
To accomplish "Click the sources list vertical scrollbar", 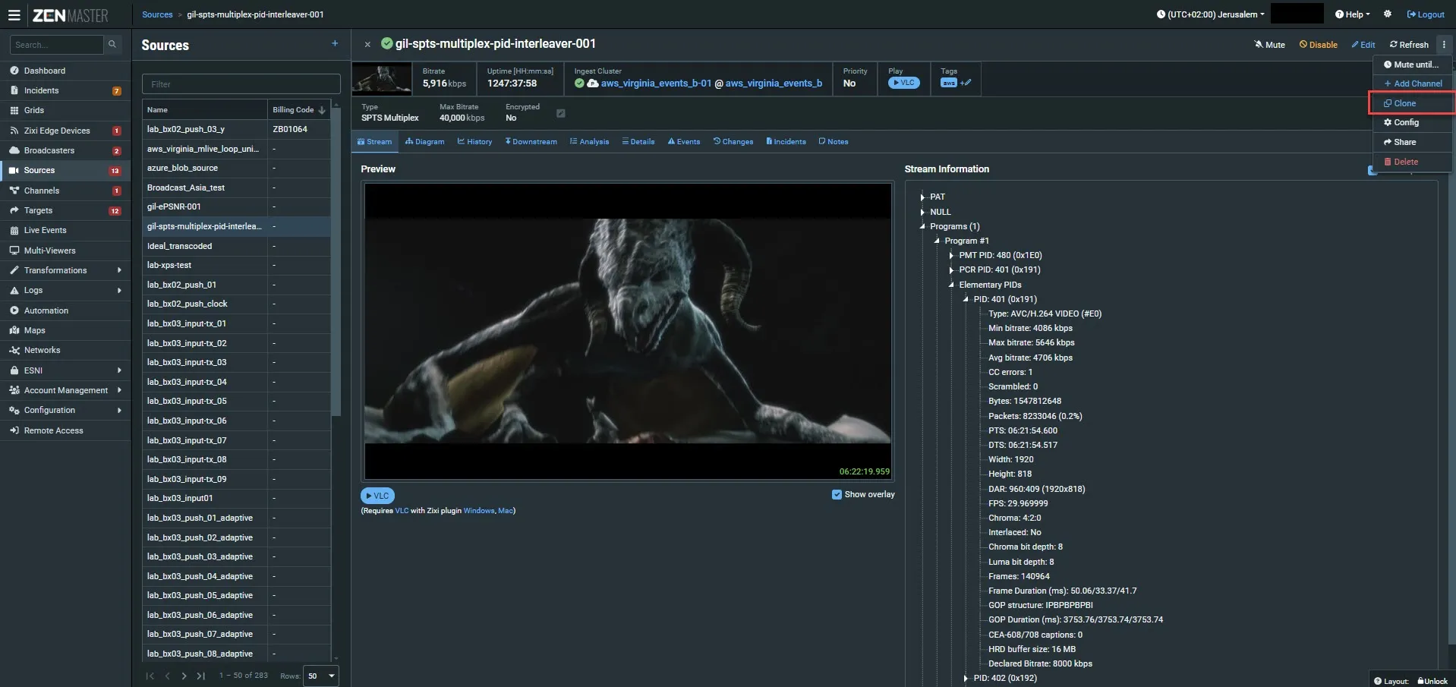I will tap(336, 262).
